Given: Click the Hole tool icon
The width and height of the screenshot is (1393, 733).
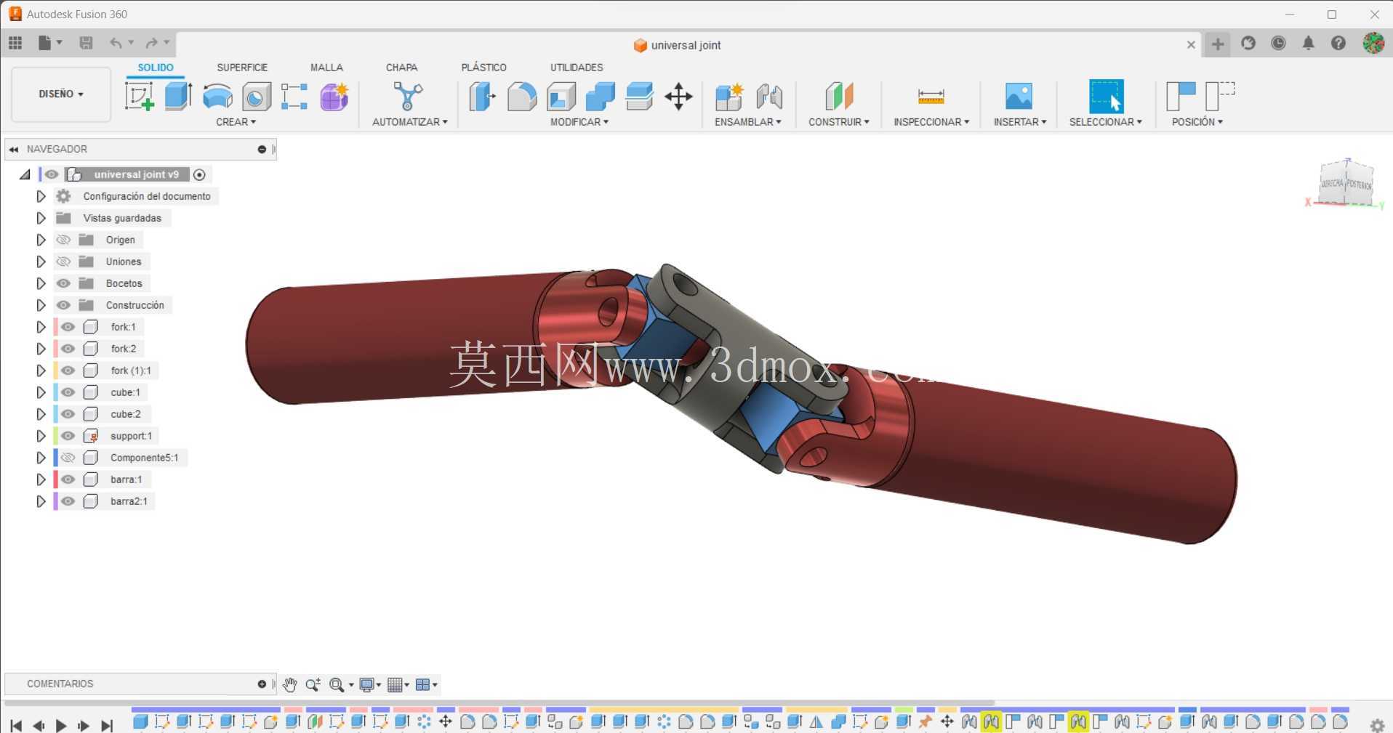Looking at the screenshot, I should click(256, 97).
